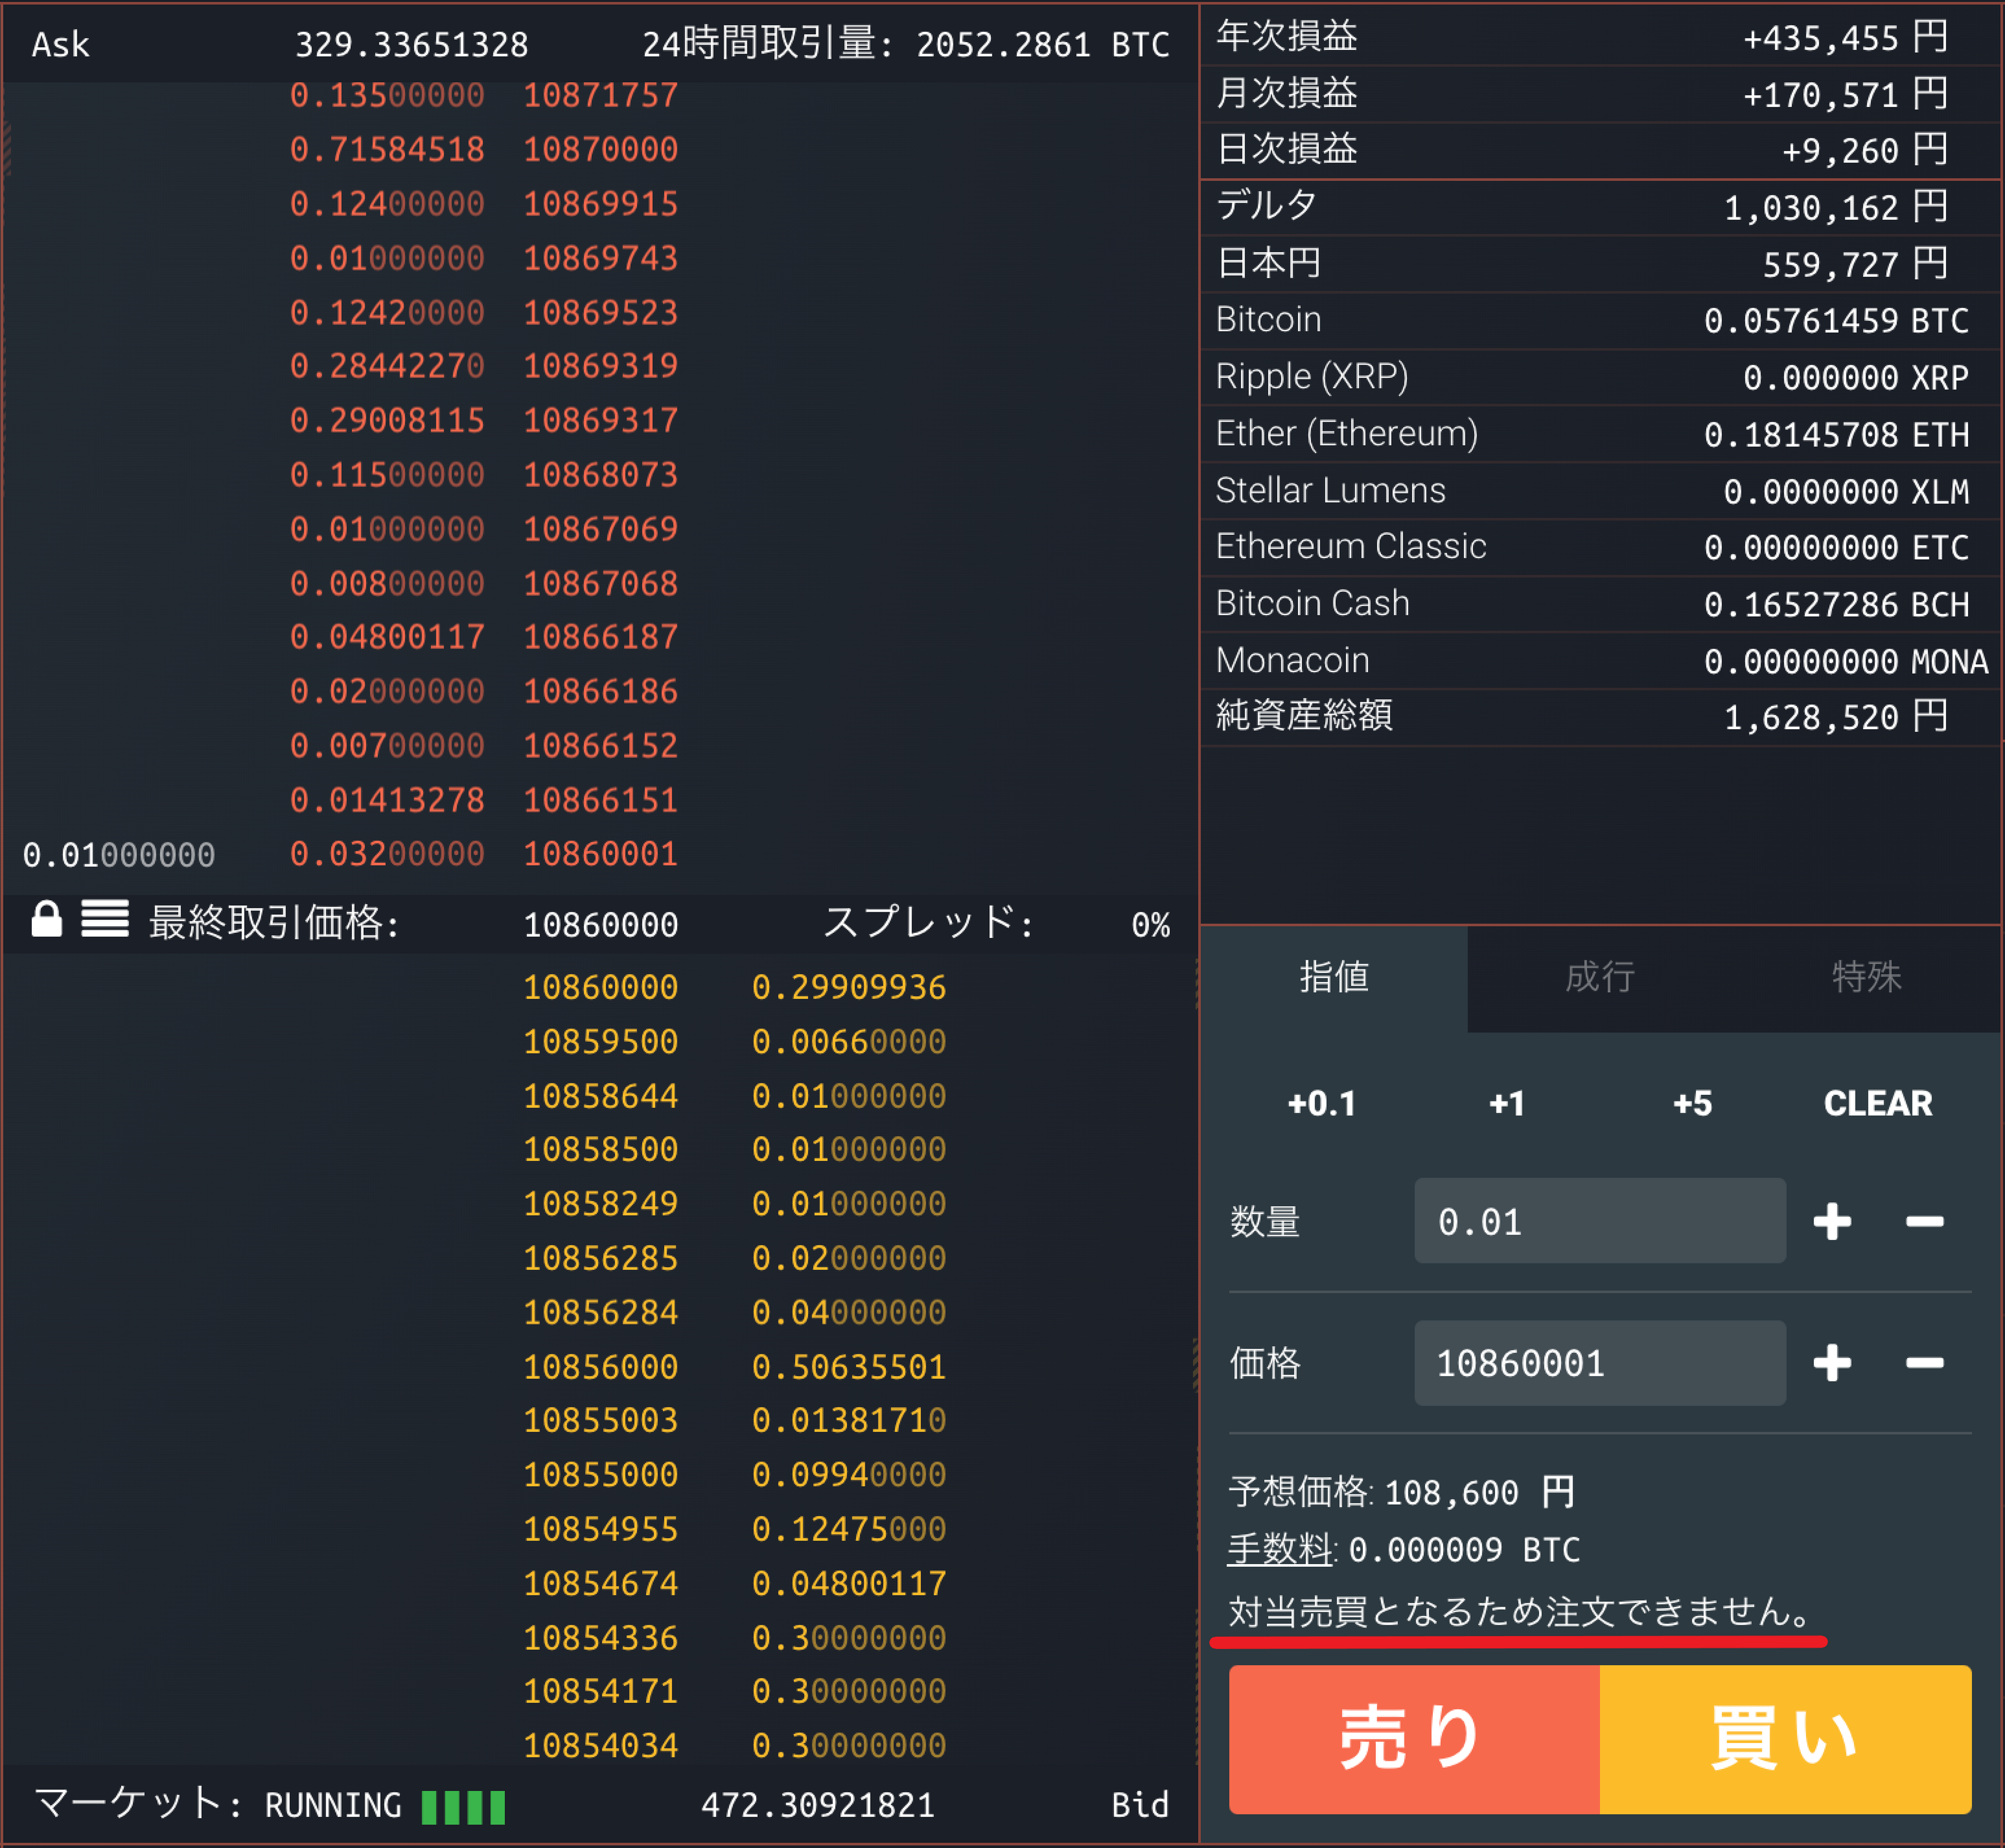Click the green market status indicator bars

pyautogui.click(x=462, y=1805)
